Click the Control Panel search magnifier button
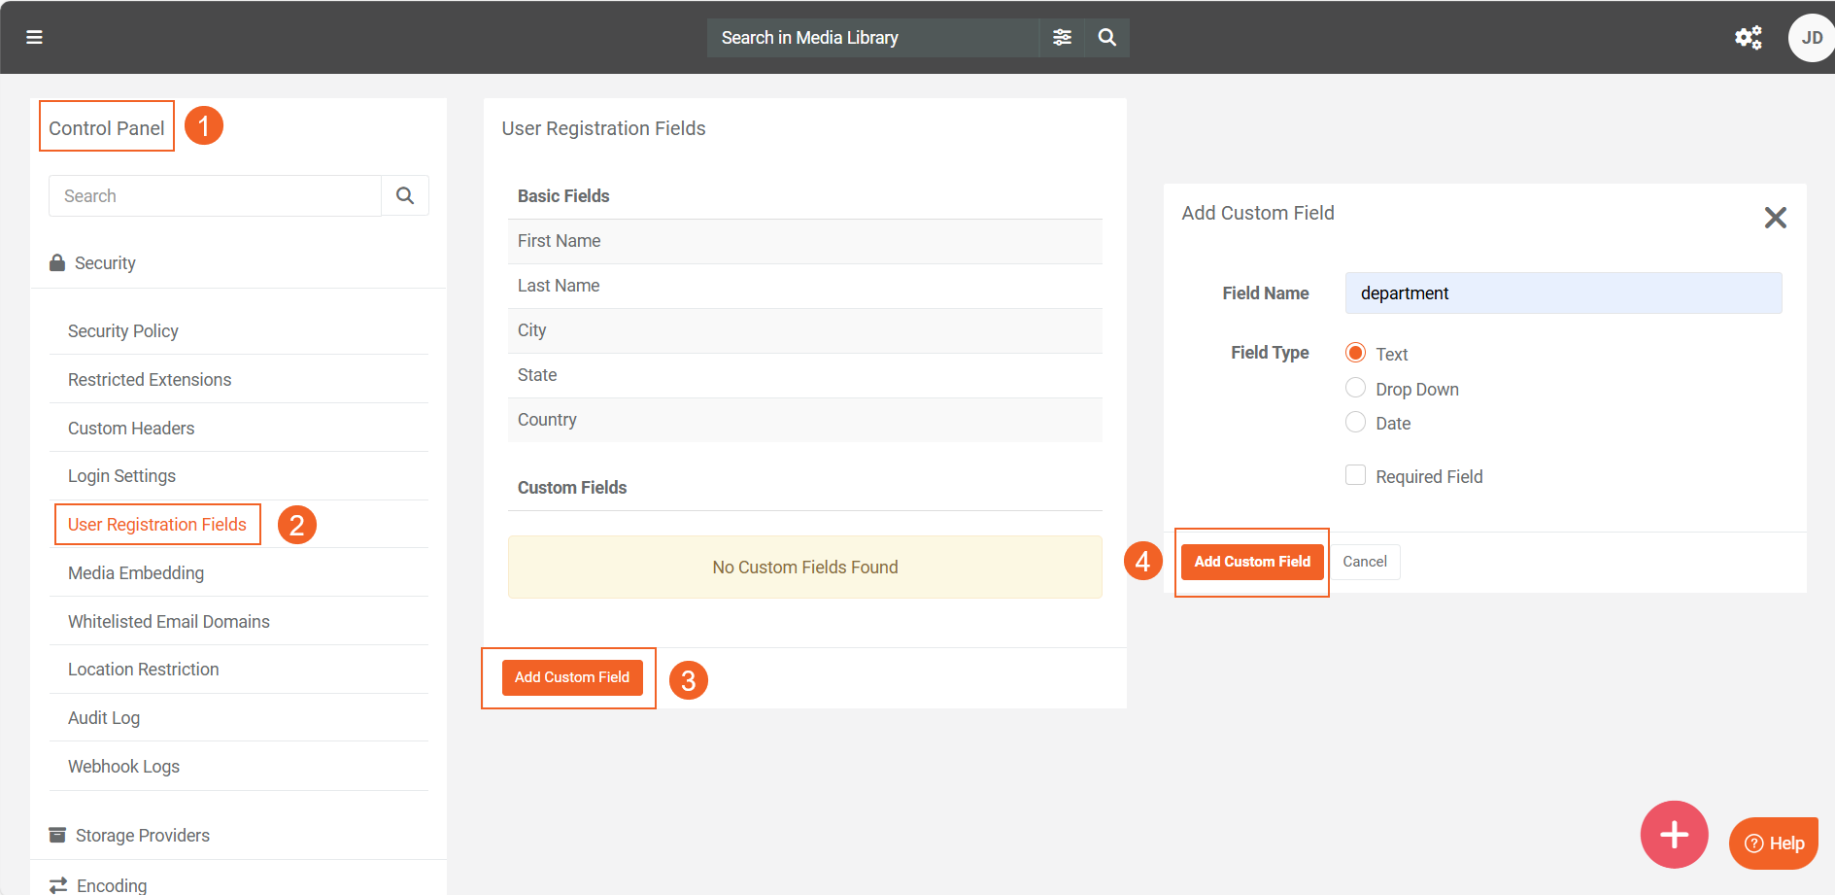The image size is (1835, 895). tap(405, 196)
